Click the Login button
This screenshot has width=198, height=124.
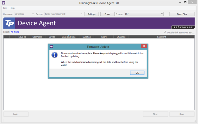coord(16,114)
